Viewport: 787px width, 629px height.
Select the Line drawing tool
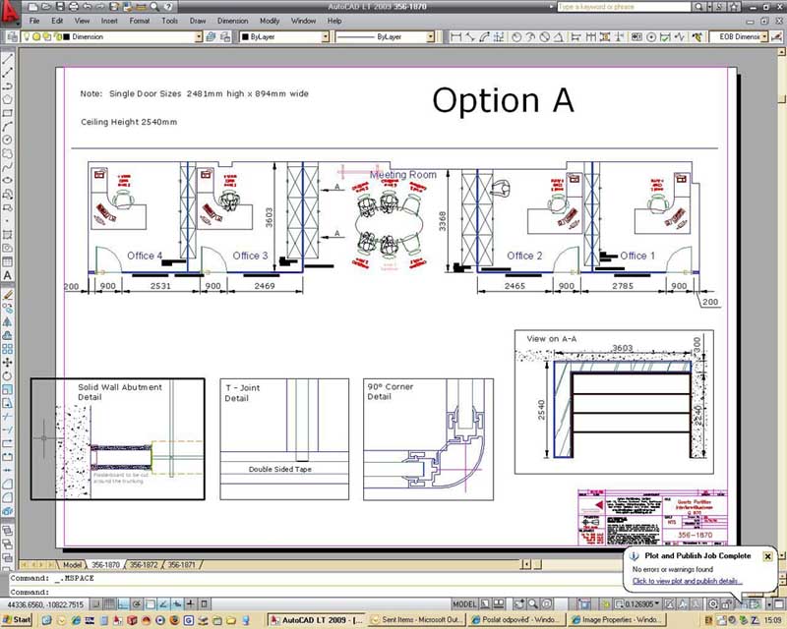pyautogui.click(x=8, y=58)
